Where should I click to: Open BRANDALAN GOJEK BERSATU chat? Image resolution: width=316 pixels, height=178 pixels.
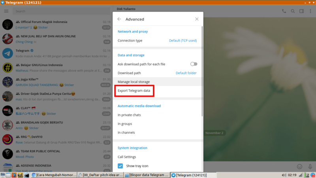tap(56, 125)
